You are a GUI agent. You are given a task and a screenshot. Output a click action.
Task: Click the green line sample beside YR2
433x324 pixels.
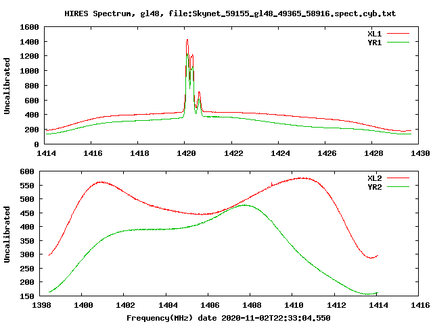(x=398, y=187)
